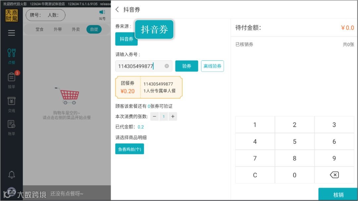The image size is (358, 201).
Task: Increase the coupon count with plus
Action: click(x=173, y=117)
